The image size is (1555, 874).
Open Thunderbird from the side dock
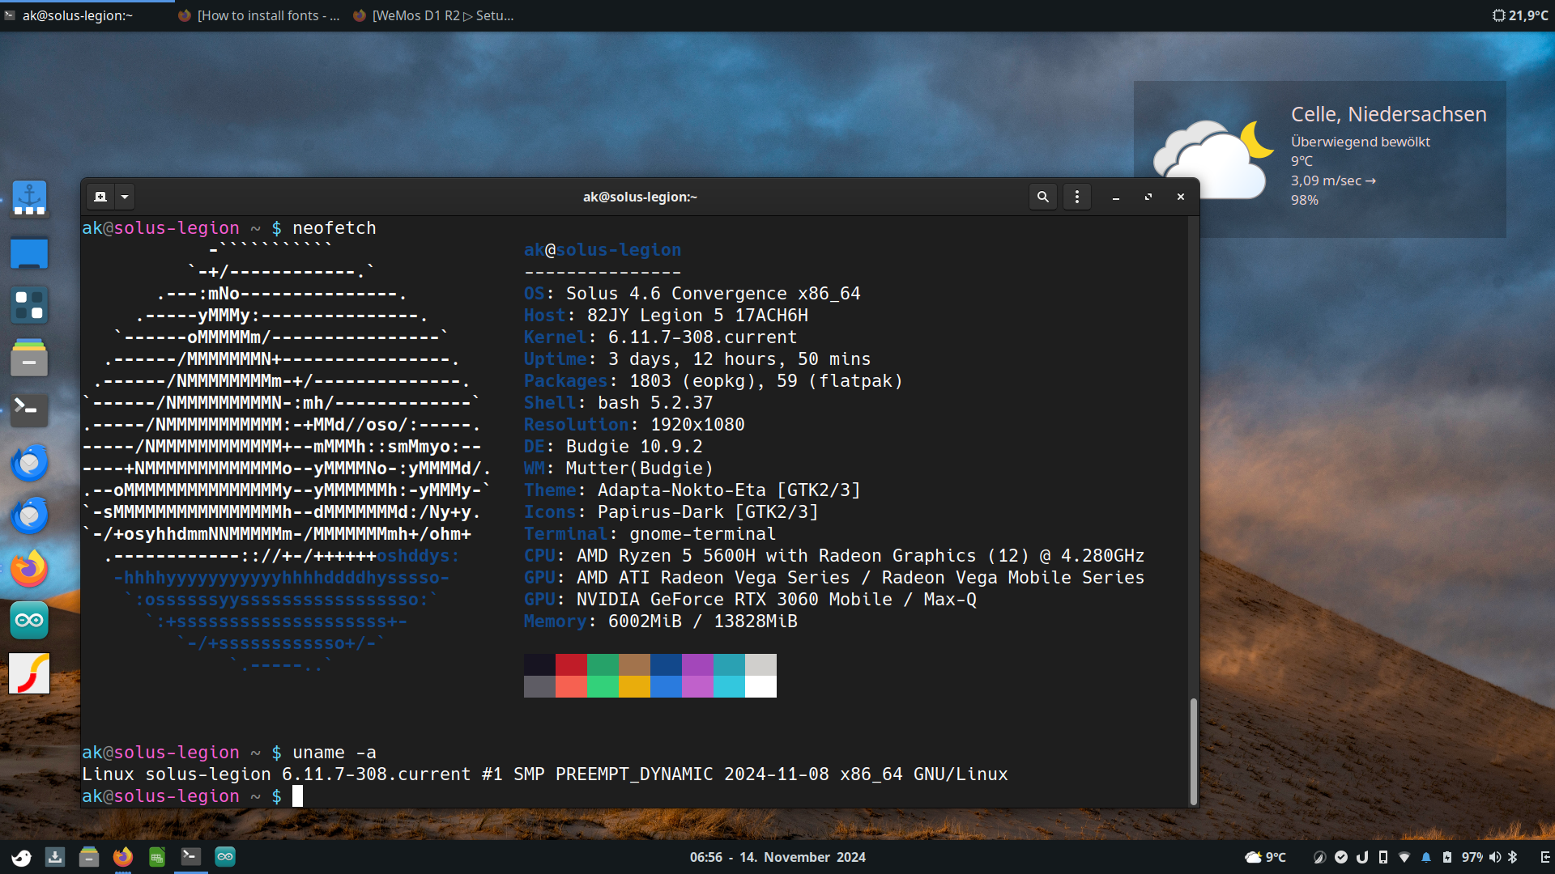pos(29,463)
